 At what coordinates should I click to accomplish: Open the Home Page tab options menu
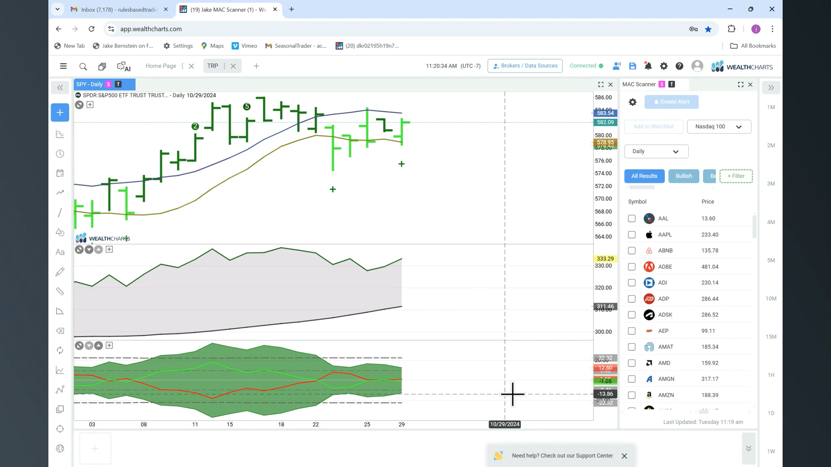(182, 66)
